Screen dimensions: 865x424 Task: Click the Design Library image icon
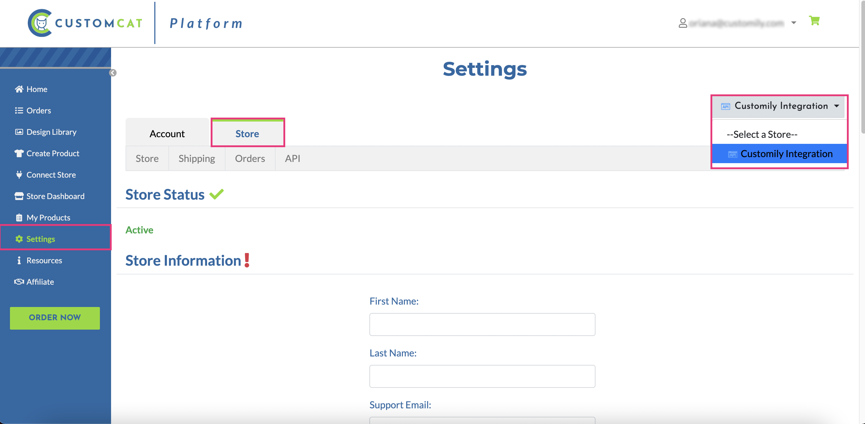tap(19, 132)
